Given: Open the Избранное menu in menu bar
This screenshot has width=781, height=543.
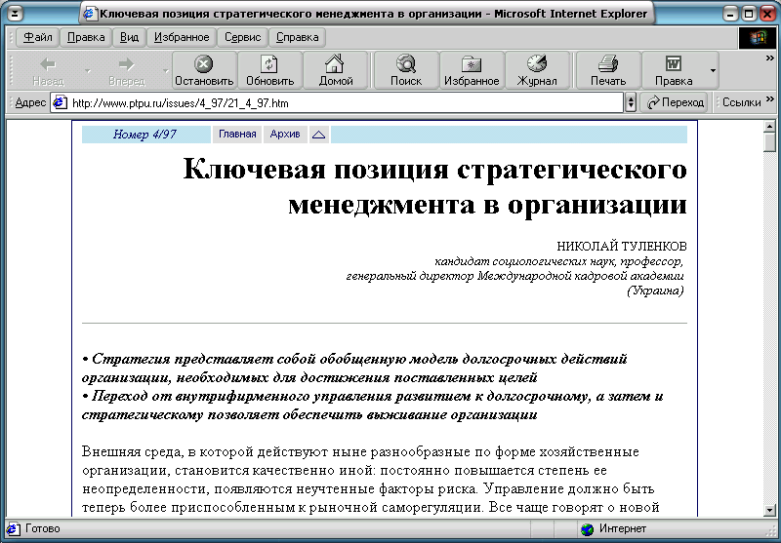Looking at the screenshot, I should pos(181,37).
